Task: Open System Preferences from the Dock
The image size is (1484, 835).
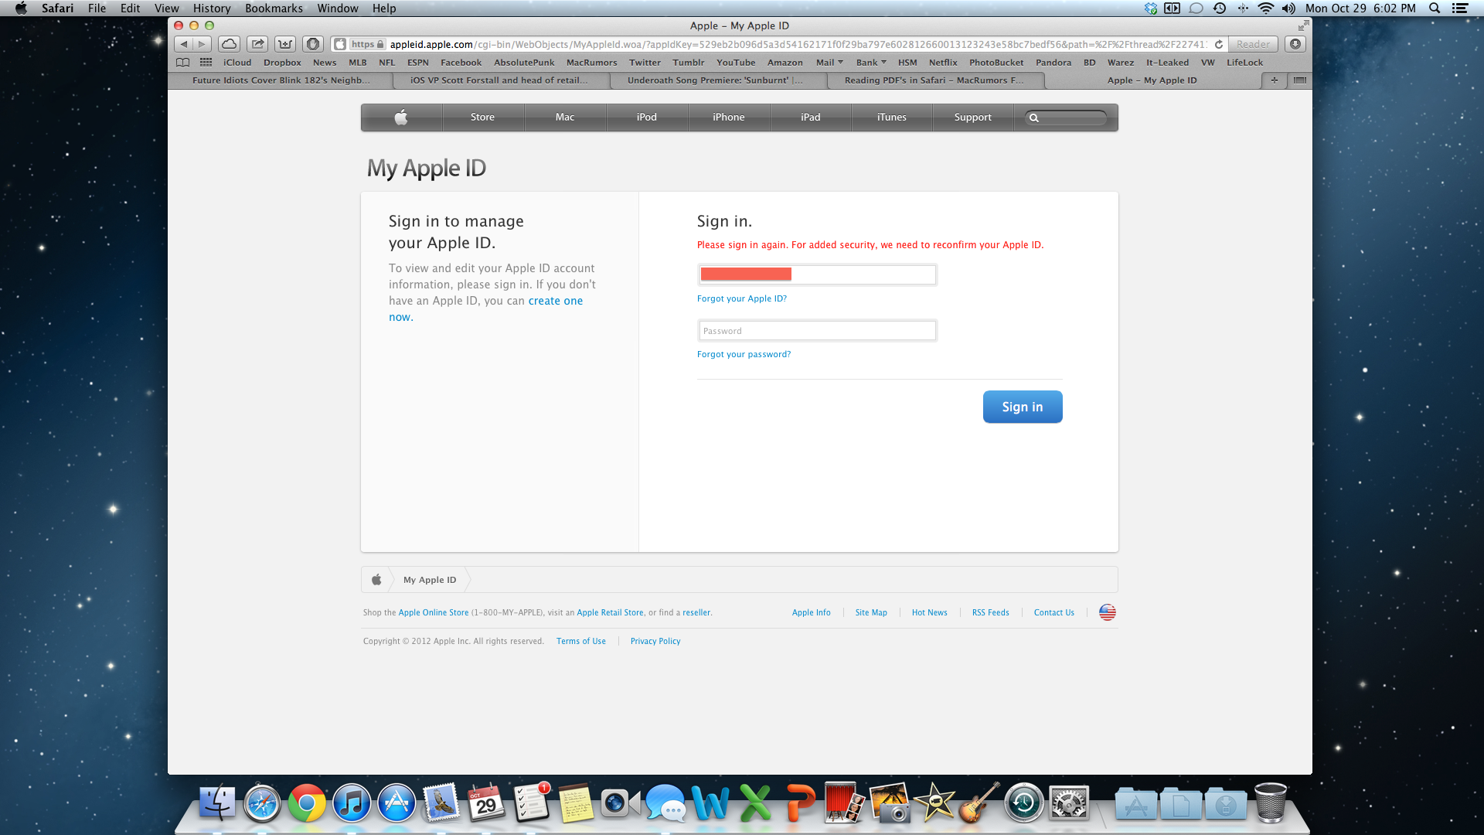Action: tap(1069, 804)
